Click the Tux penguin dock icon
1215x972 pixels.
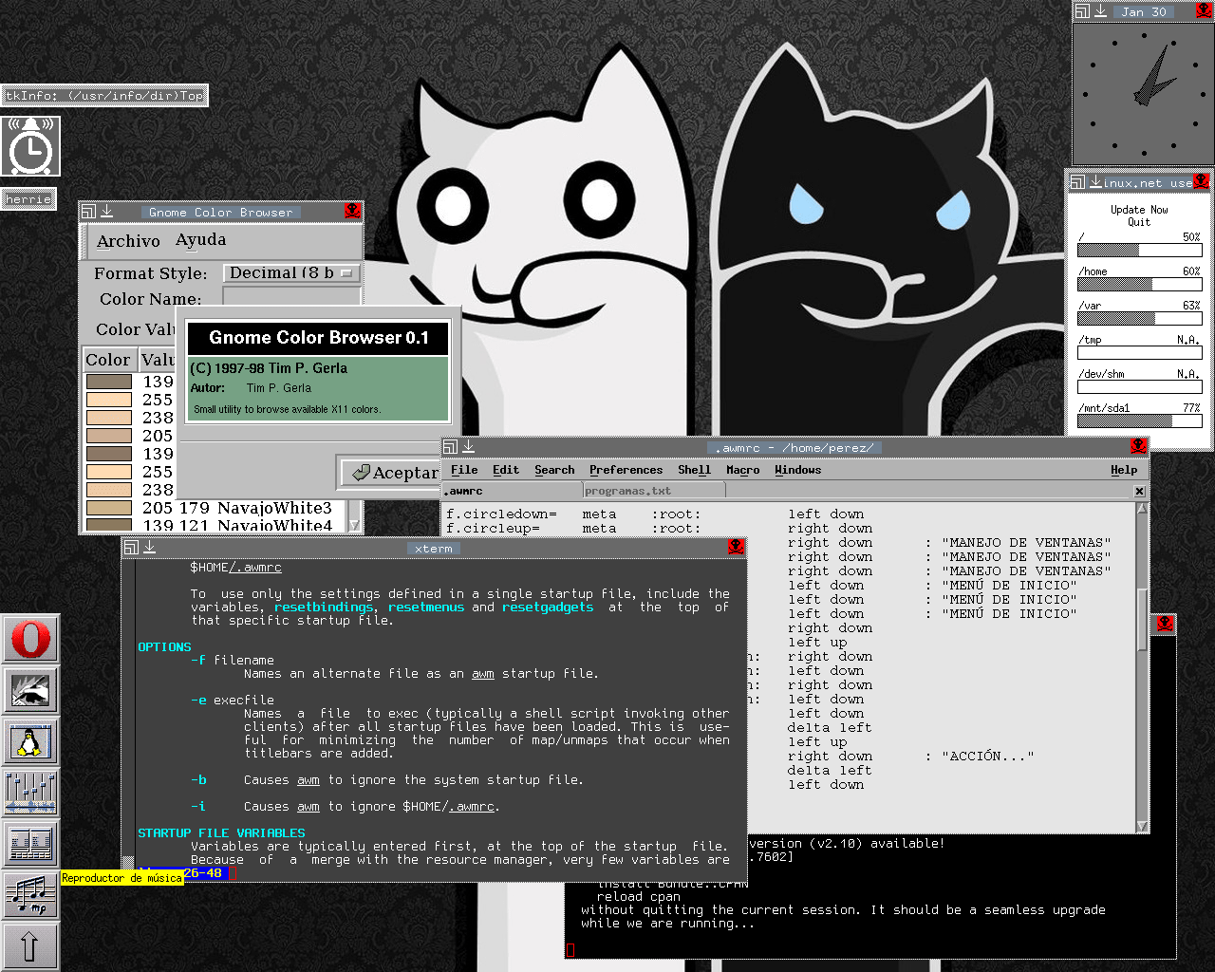[30, 741]
